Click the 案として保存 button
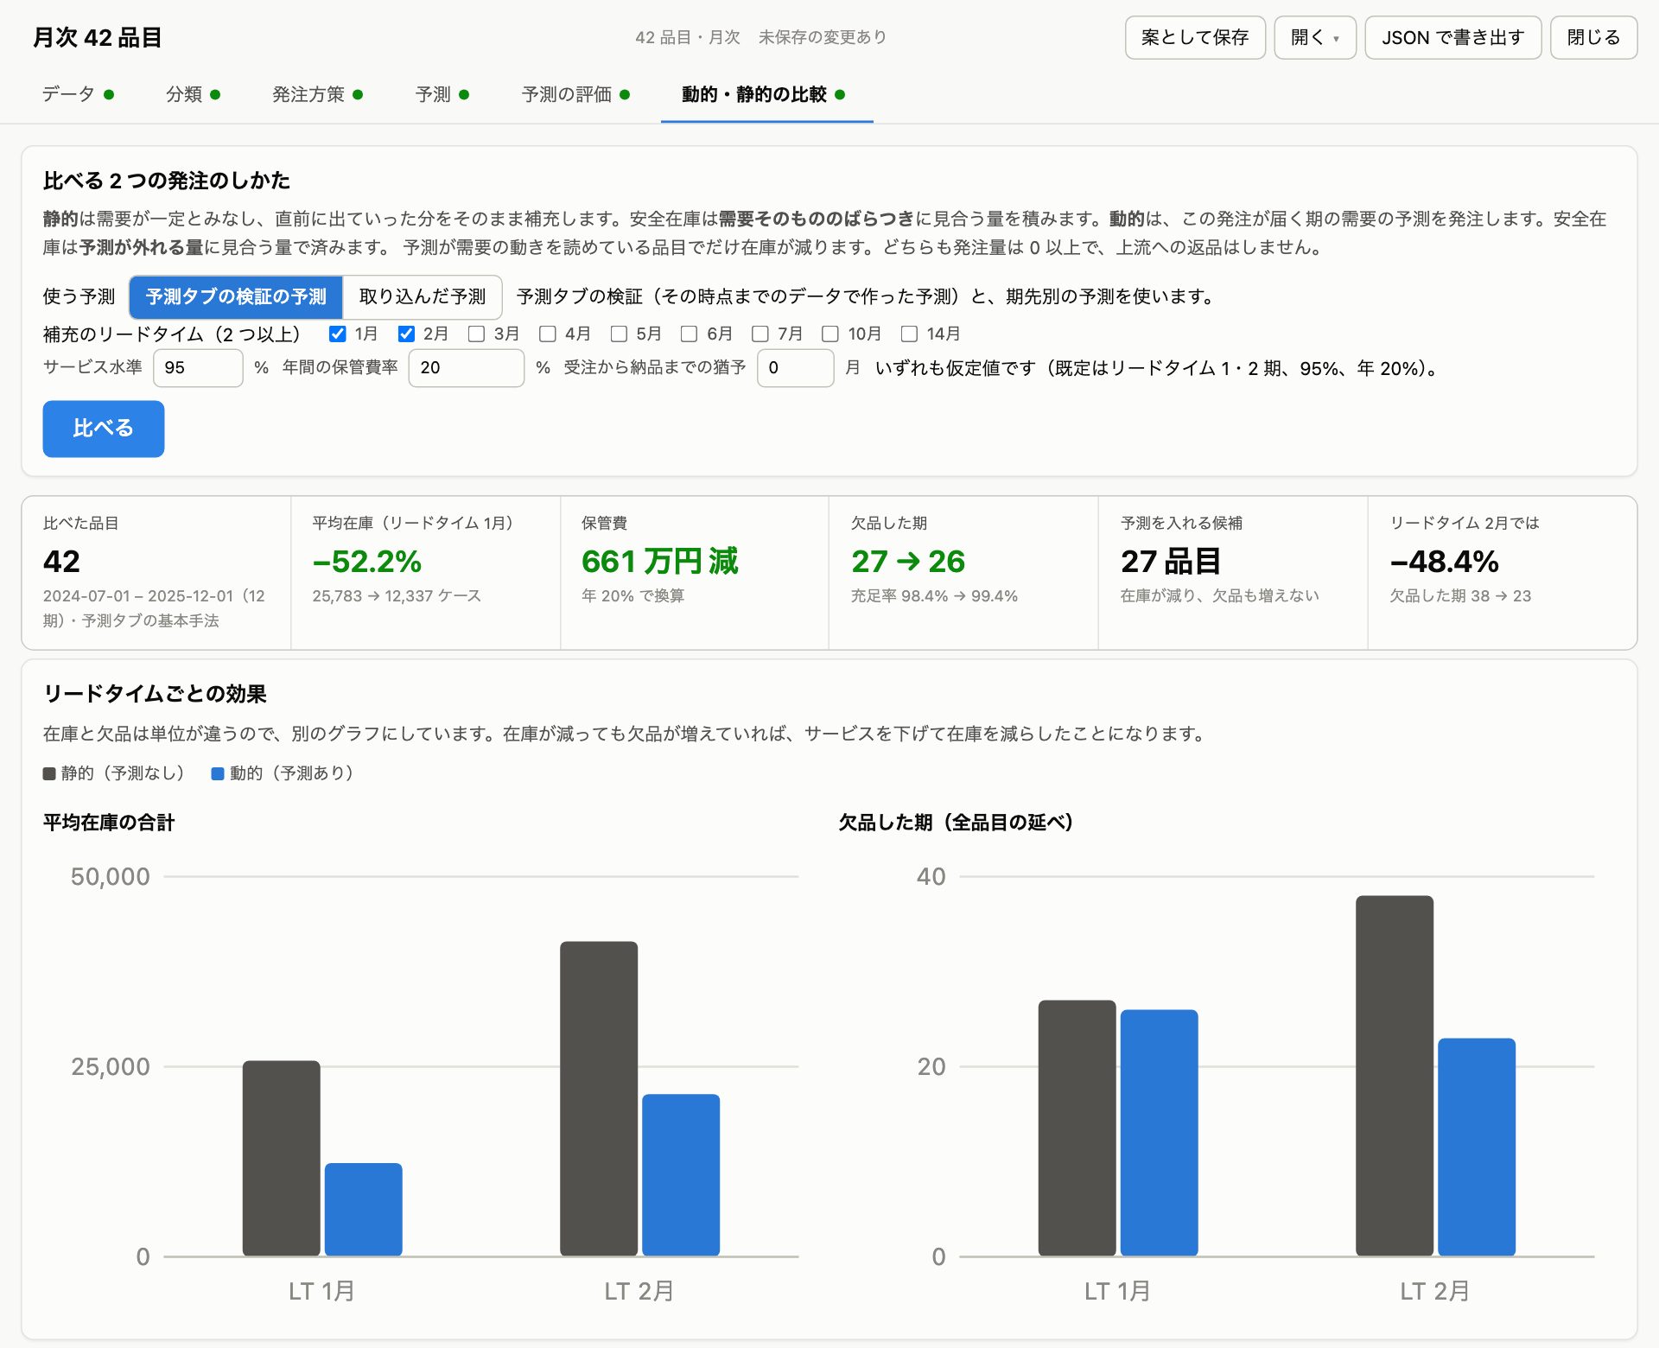 [x=1195, y=37]
